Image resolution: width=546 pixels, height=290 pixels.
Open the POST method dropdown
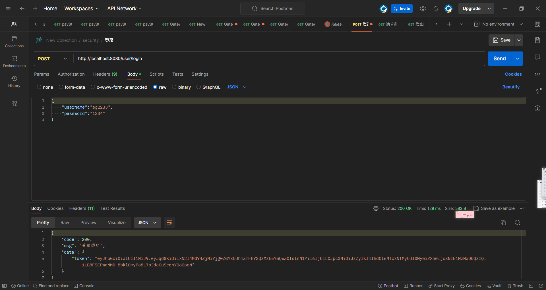[52, 59]
